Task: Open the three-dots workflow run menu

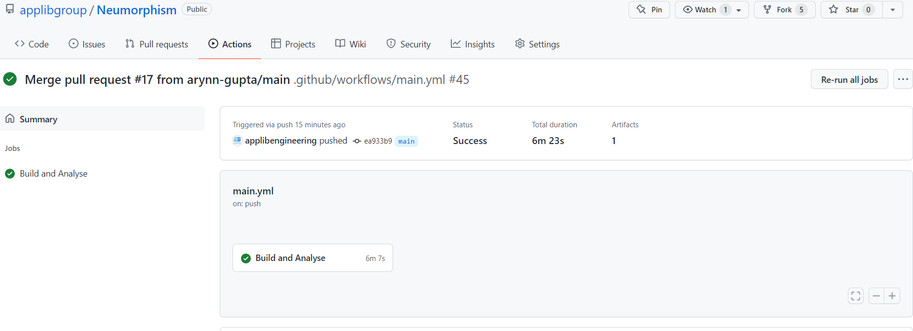Action: click(903, 79)
